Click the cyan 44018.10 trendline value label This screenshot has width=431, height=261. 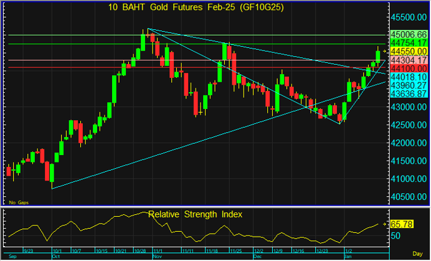[x=409, y=77]
